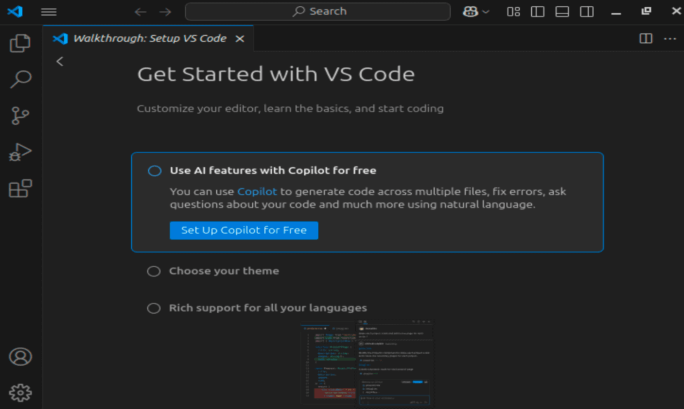
Task: Toggle the Primary Side Bar
Action: pyautogui.click(x=538, y=12)
